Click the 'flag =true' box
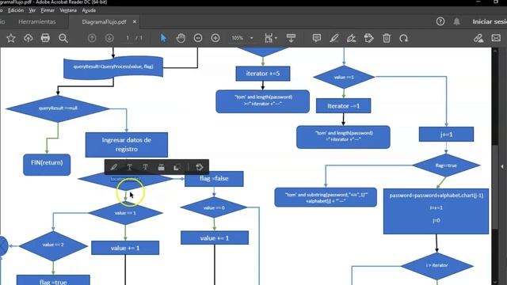The width and height of the screenshot is (507, 285). (53, 280)
